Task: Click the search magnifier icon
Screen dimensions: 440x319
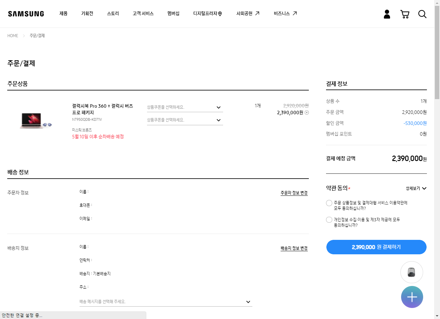Action: [x=422, y=14]
